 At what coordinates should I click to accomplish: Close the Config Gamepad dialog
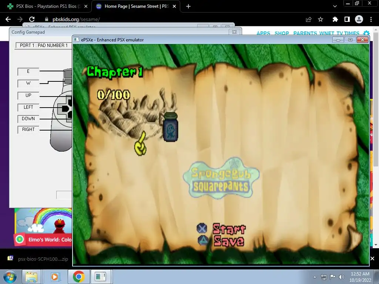point(234,32)
